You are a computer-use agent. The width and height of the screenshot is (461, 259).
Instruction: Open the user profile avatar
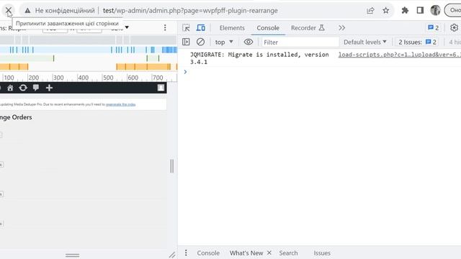point(435,10)
